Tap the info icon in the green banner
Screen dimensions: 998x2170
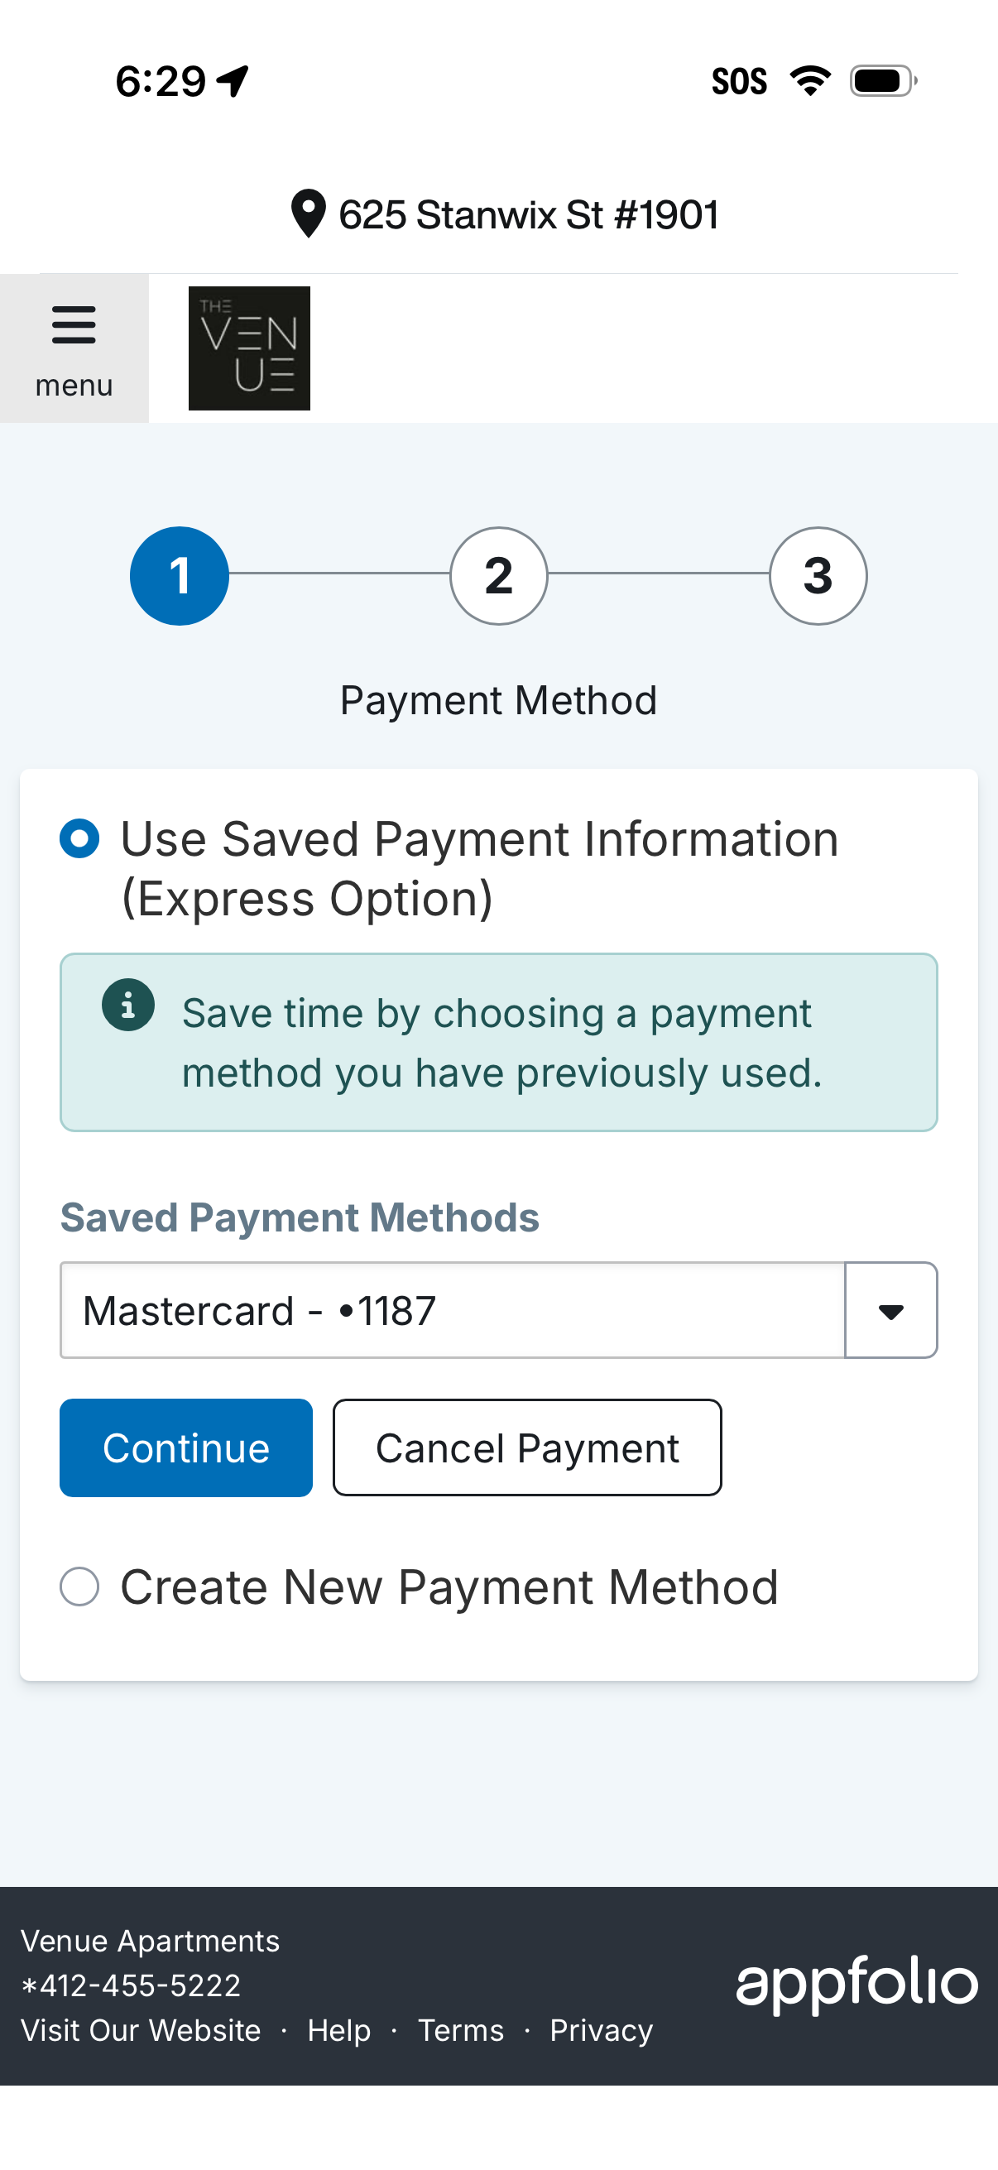[x=128, y=1005]
